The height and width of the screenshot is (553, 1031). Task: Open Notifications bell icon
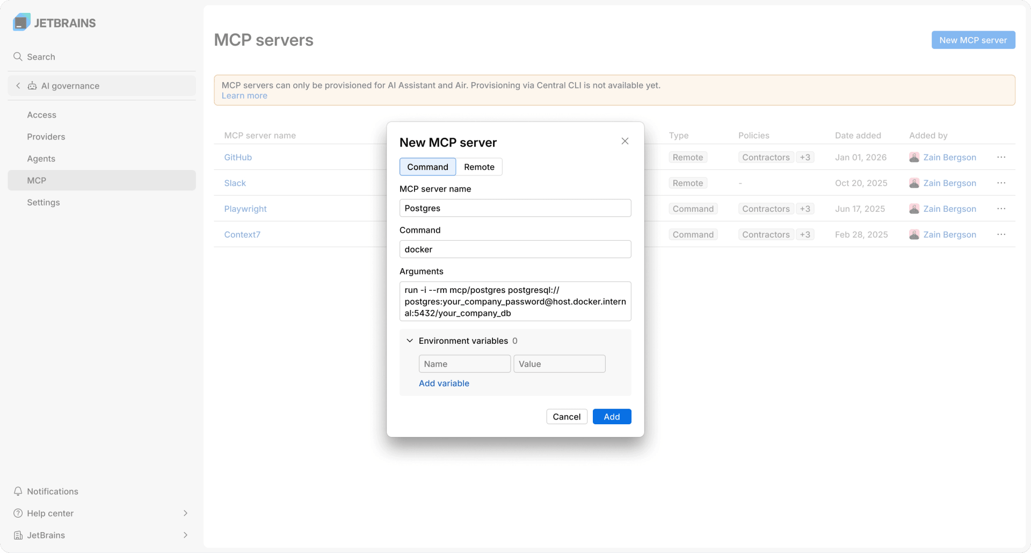tap(18, 491)
